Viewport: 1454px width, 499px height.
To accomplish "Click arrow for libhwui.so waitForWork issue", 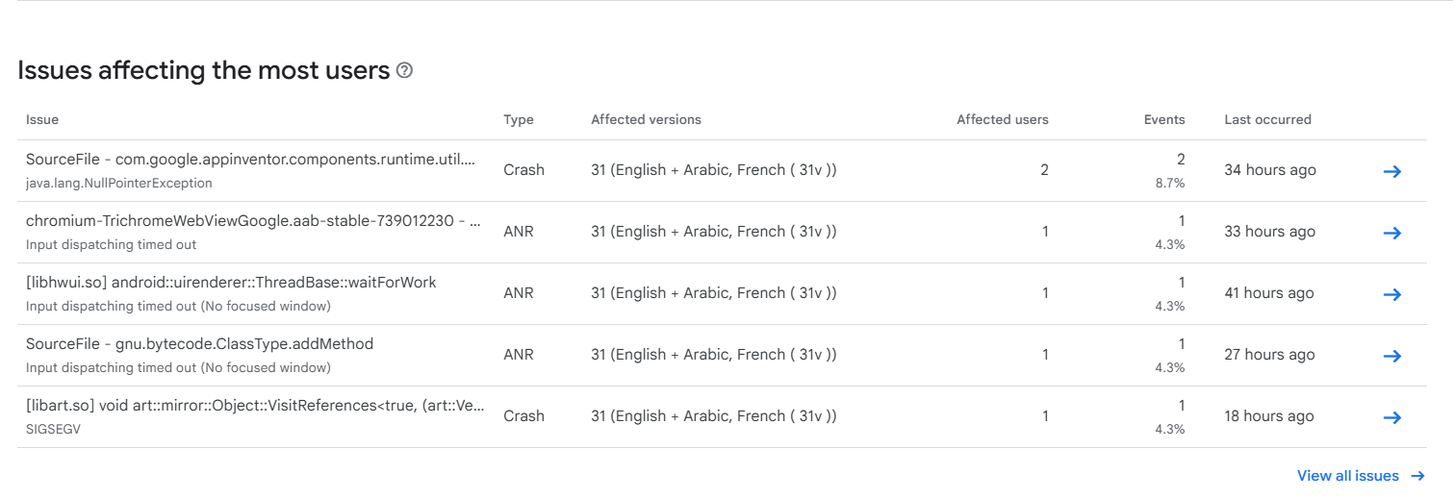I will [x=1391, y=294].
